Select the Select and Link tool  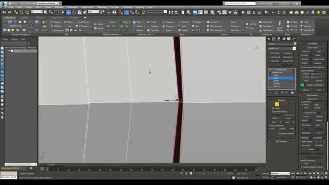(x=16, y=12)
